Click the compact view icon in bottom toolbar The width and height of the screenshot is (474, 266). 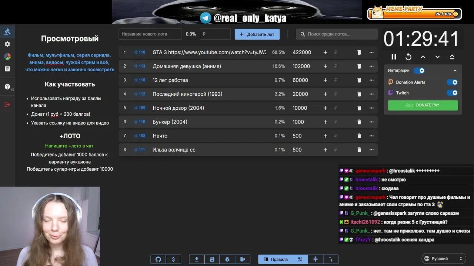316,259
